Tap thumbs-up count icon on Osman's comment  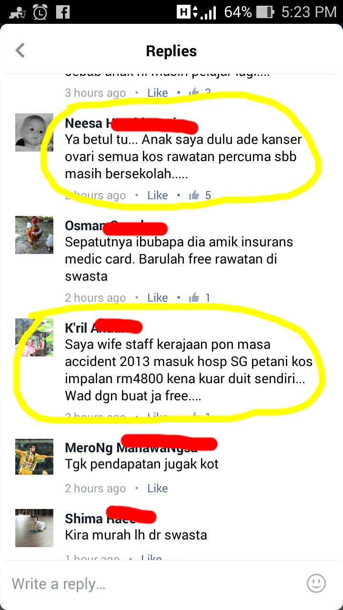pos(194,298)
